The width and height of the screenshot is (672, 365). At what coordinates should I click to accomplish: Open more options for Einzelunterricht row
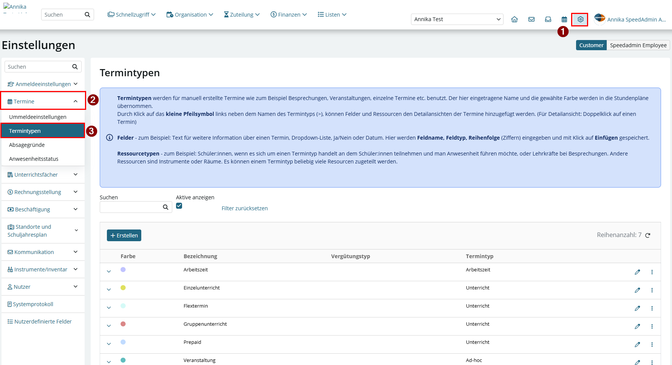click(652, 290)
